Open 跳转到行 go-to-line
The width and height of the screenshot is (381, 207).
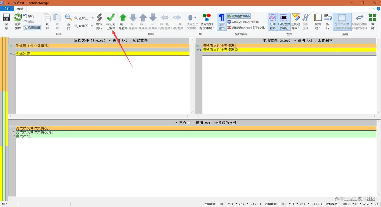click(x=99, y=22)
